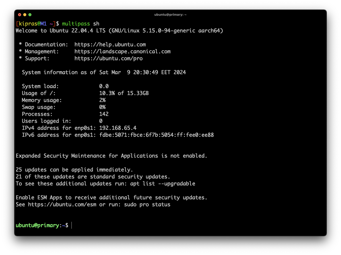Select the Swap usage value 0%
341x255 pixels.
pyautogui.click(x=102, y=107)
